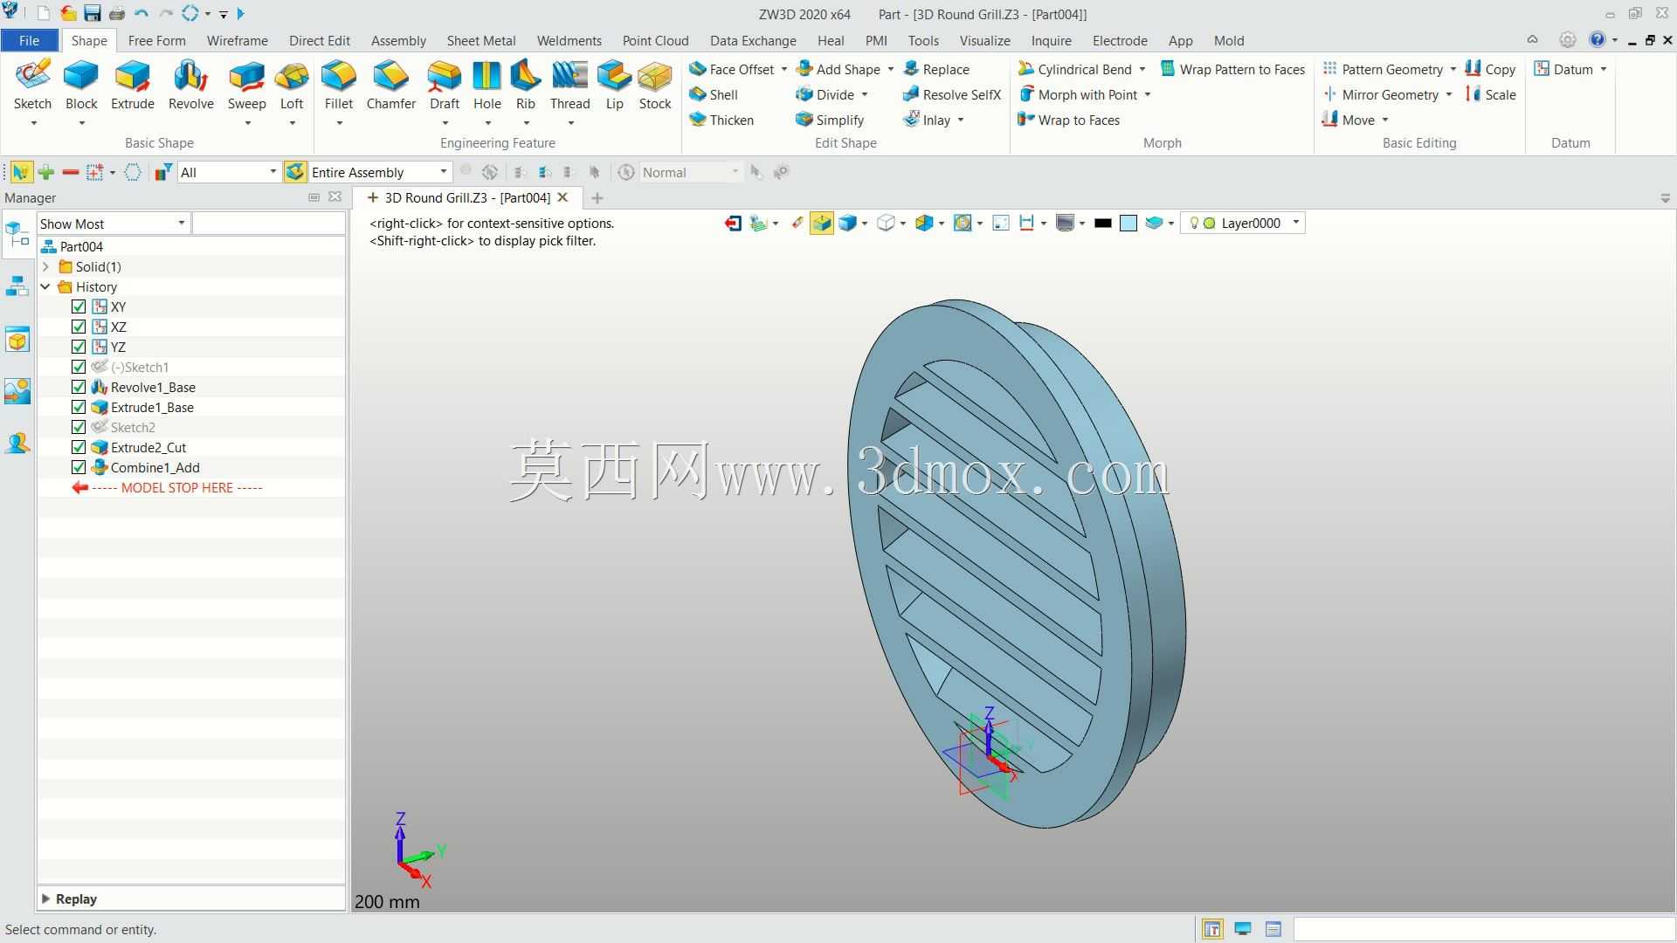This screenshot has height=943, width=1677.
Task: Toggle the Sketch1 checkbox
Action: [x=79, y=367]
